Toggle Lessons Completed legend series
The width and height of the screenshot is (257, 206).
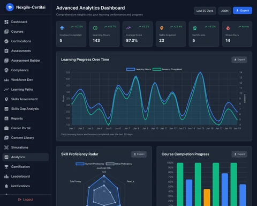pyautogui.click(x=168, y=69)
